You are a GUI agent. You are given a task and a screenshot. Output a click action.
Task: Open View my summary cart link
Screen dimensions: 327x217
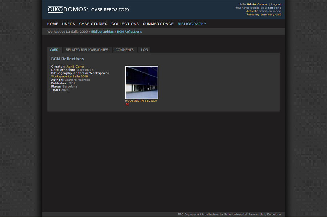tap(264, 15)
